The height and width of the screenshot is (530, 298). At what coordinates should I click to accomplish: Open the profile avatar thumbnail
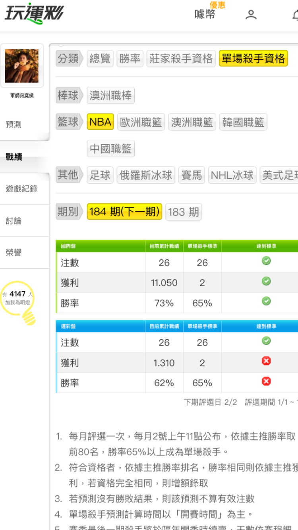22,66
